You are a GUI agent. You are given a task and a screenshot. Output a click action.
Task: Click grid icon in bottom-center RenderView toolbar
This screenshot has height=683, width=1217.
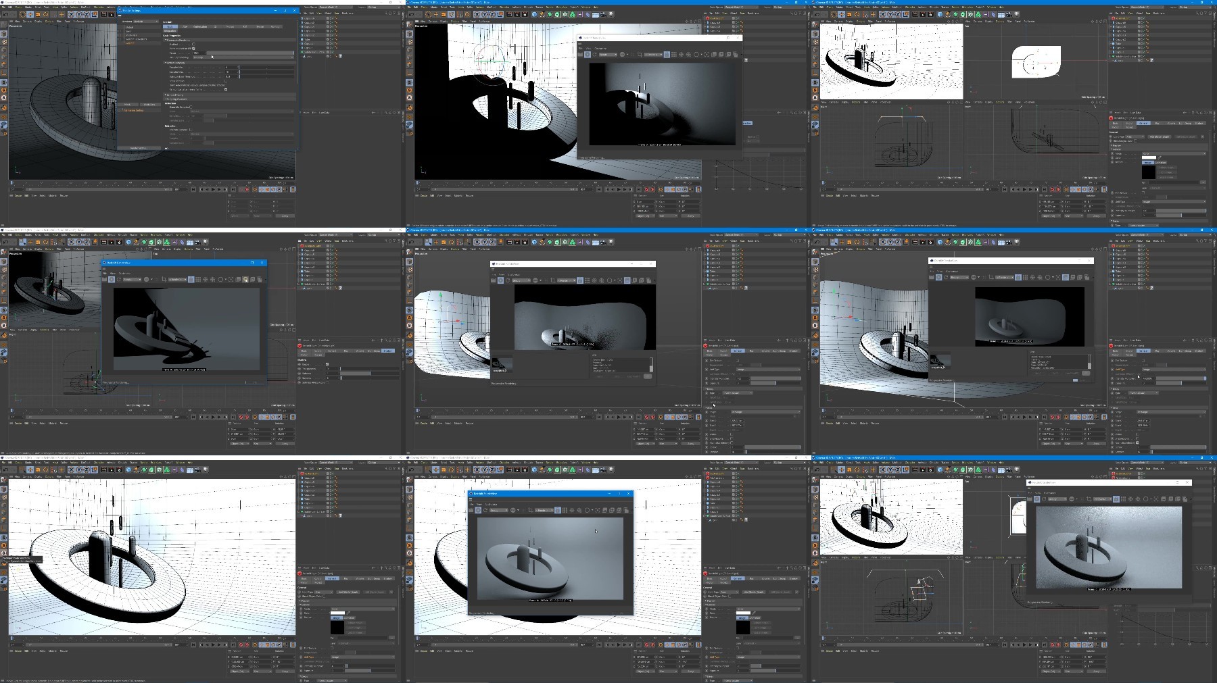coord(565,510)
